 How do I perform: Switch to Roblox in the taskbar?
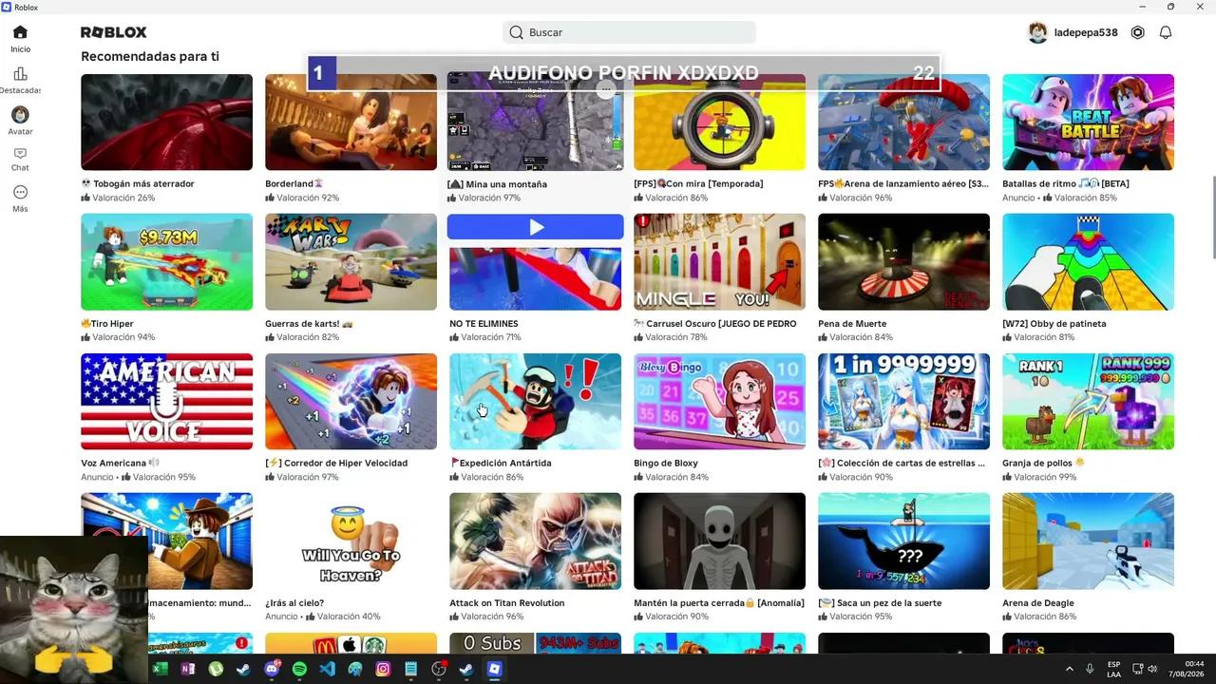click(x=494, y=669)
